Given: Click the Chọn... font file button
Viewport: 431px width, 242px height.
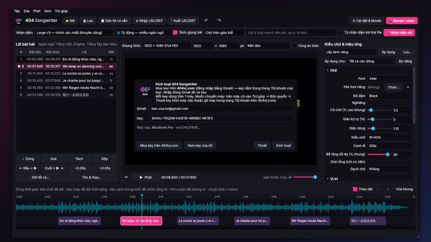Looking at the screenshot, I should coord(393,87).
